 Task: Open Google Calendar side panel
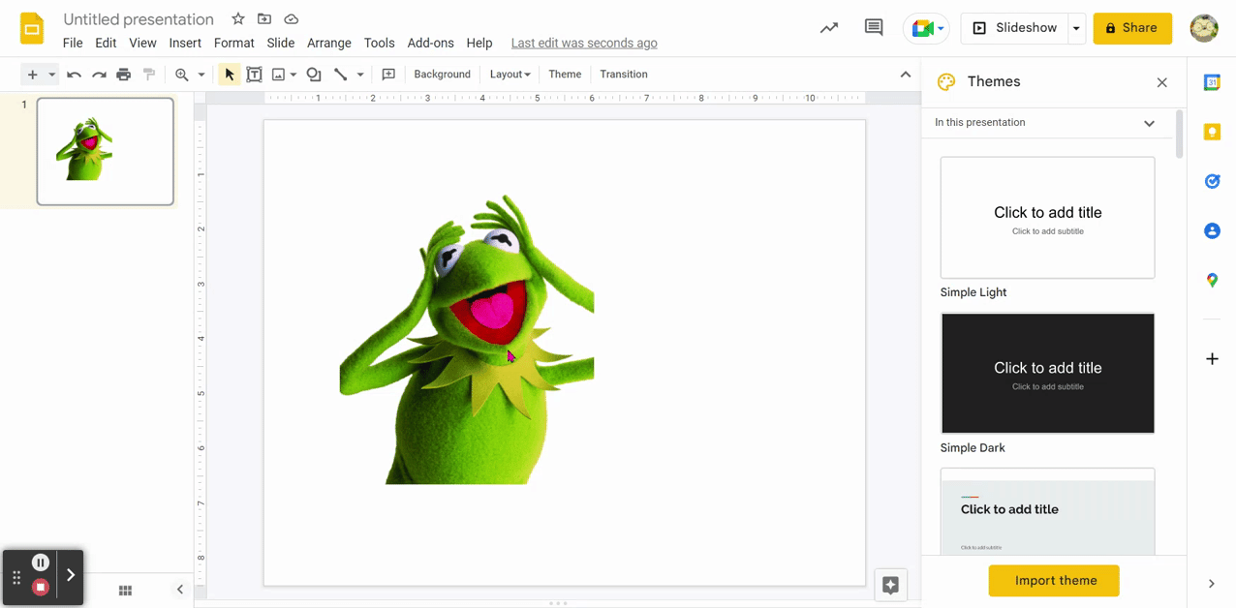tap(1212, 82)
